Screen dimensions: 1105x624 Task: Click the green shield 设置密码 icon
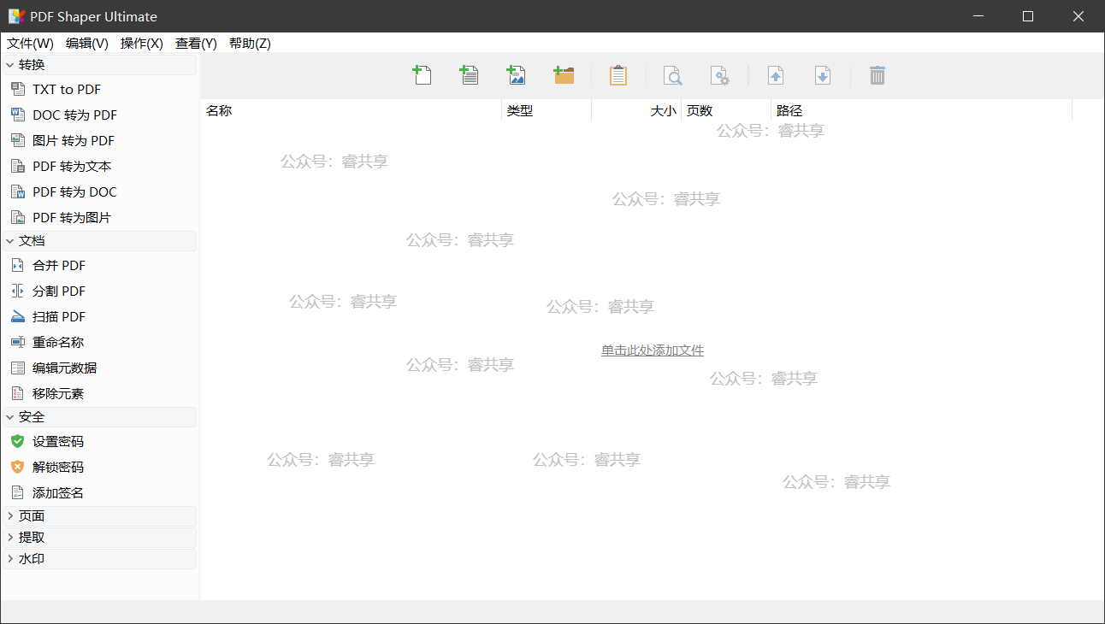(18, 441)
